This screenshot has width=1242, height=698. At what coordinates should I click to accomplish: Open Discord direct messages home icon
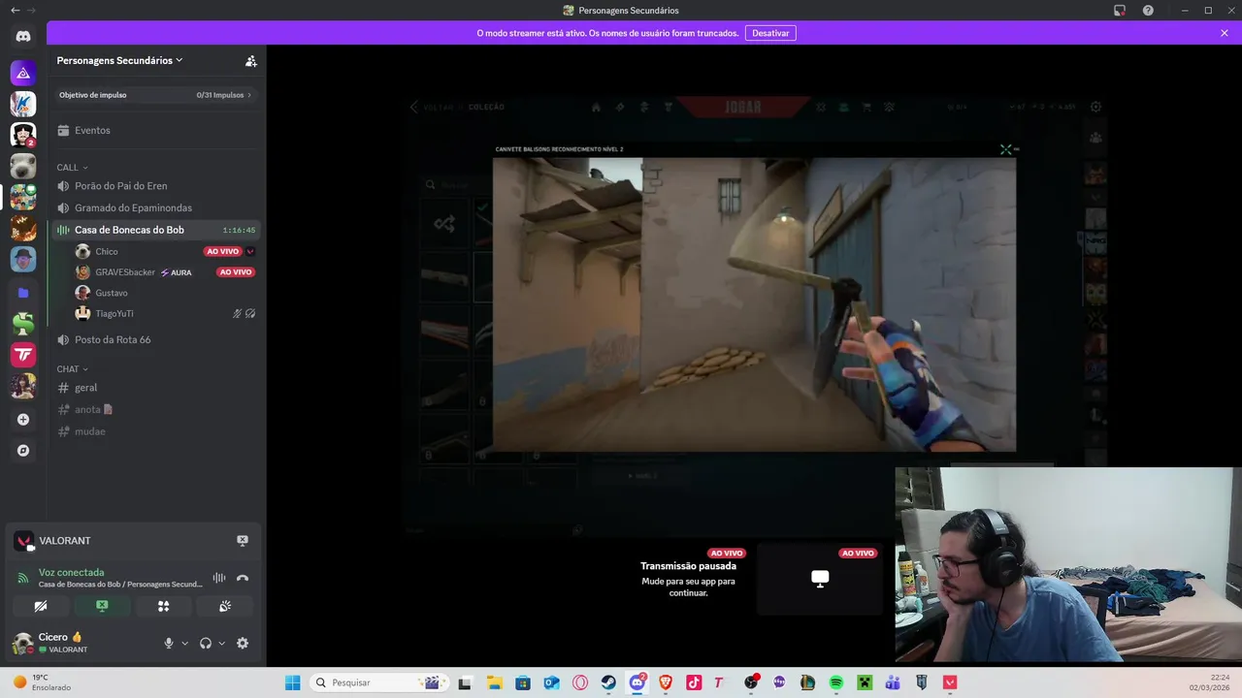point(23,37)
